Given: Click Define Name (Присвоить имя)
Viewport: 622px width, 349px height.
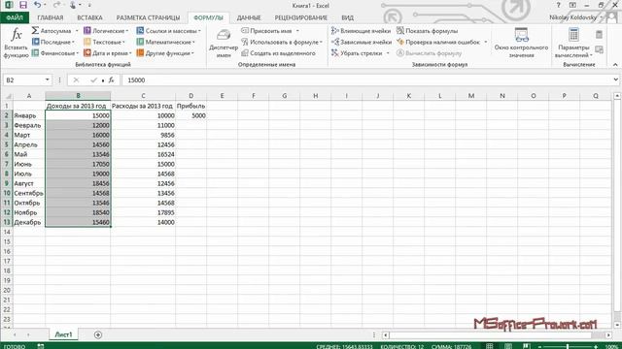Looking at the screenshot, I should click(266, 31).
